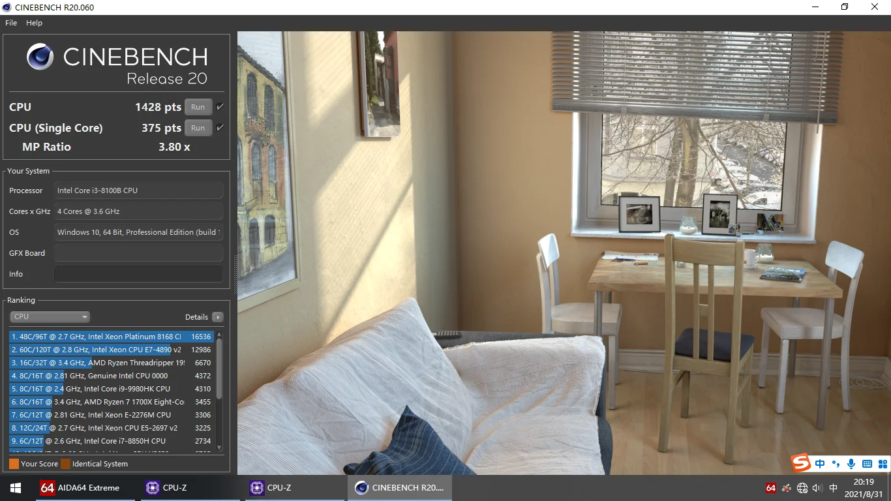891x501 pixels.
Task: Open the Windows Start menu
Action: tap(16, 488)
